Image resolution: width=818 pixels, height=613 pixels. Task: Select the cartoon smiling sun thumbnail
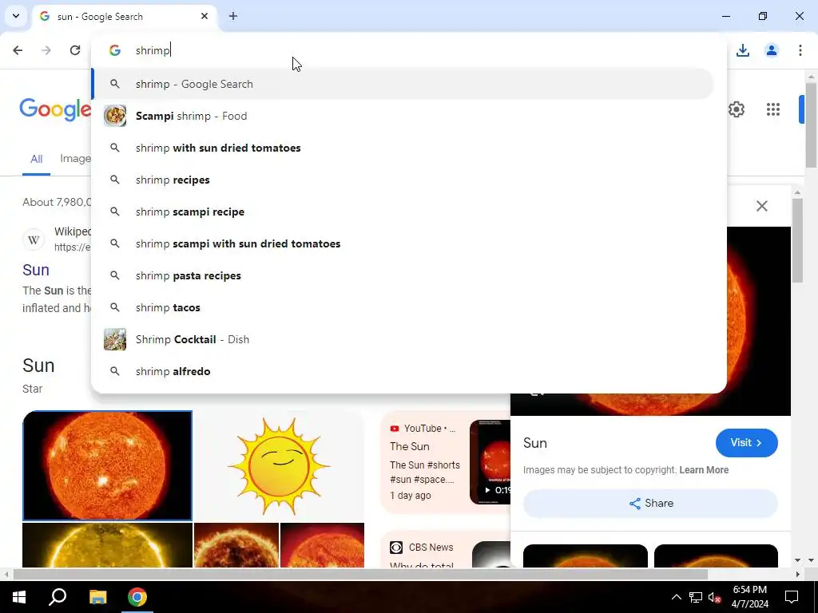click(x=279, y=465)
